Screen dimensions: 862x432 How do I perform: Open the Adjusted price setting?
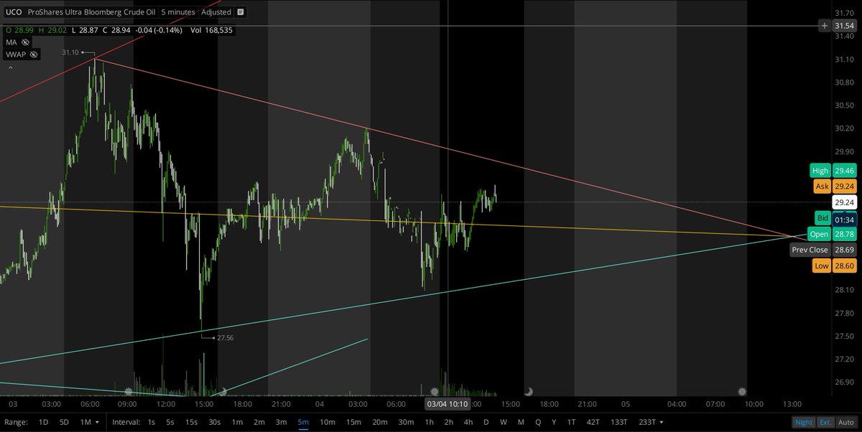coord(216,12)
